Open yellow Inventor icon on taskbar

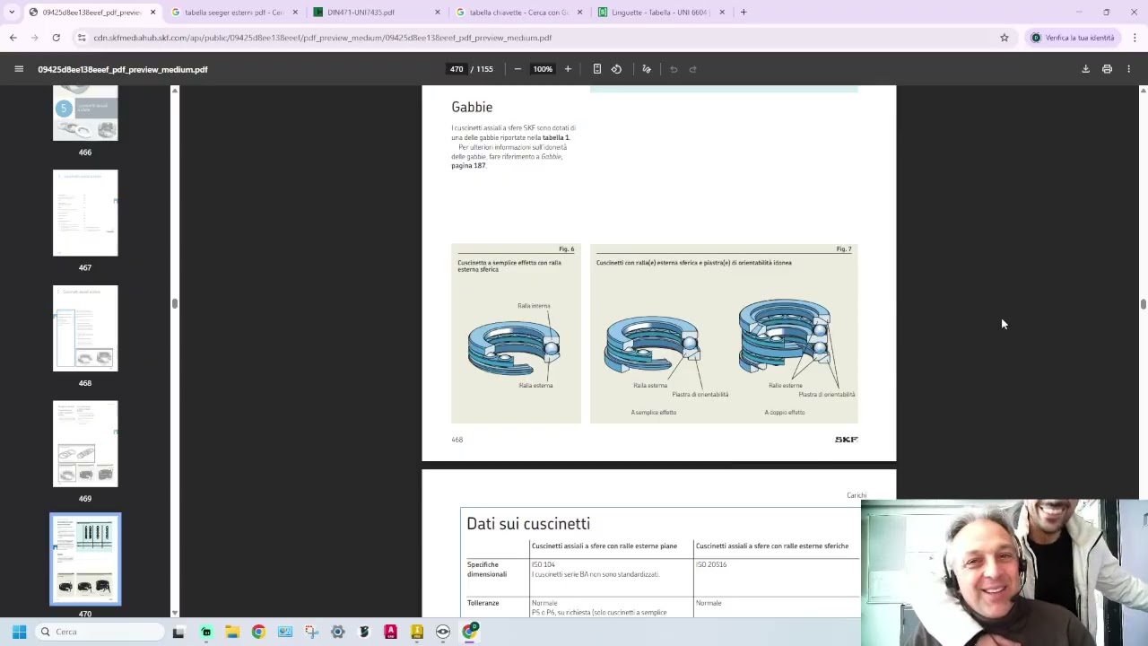(x=417, y=632)
